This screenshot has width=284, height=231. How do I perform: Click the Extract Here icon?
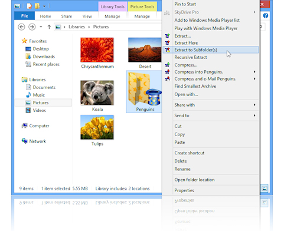pos(167,43)
